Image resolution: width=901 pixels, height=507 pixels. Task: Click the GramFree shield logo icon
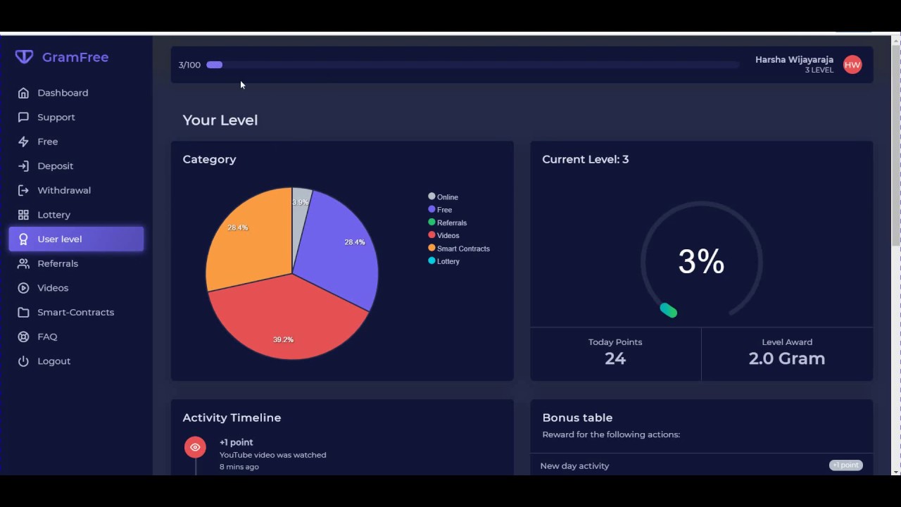click(24, 57)
